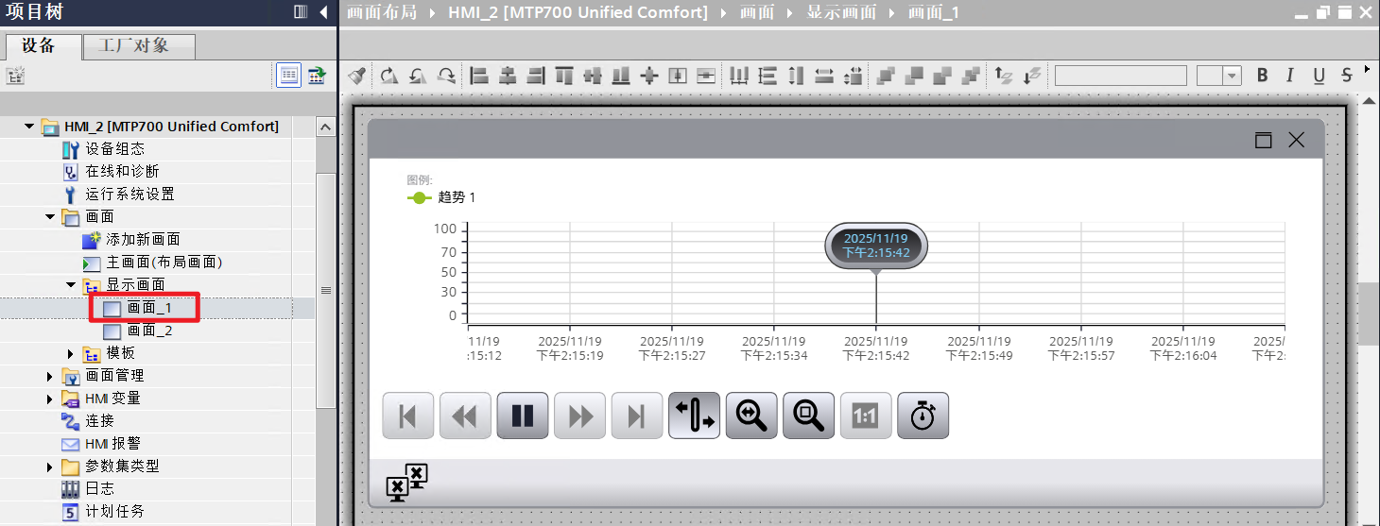Toggle Italic text formatting

pos(1290,76)
